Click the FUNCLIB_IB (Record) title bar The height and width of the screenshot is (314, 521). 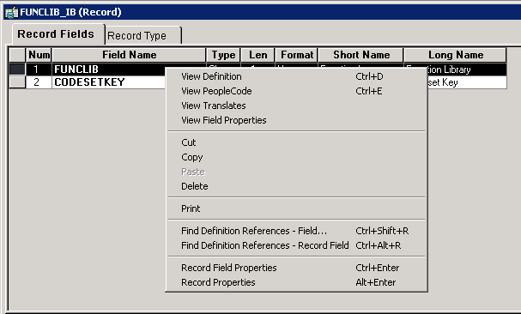[x=263, y=12]
